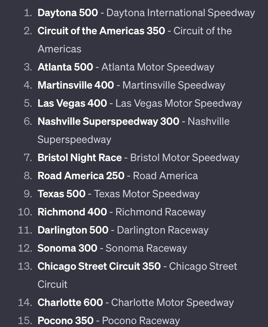Click the bold "Road America 250" race name
The height and width of the screenshot is (327, 268).
click(81, 176)
